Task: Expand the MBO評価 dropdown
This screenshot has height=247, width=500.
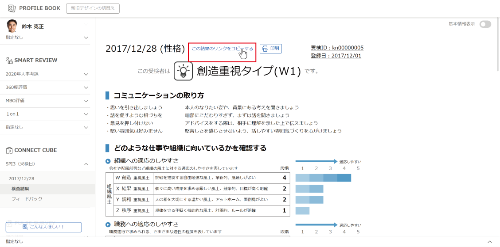Action: tap(86, 101)
